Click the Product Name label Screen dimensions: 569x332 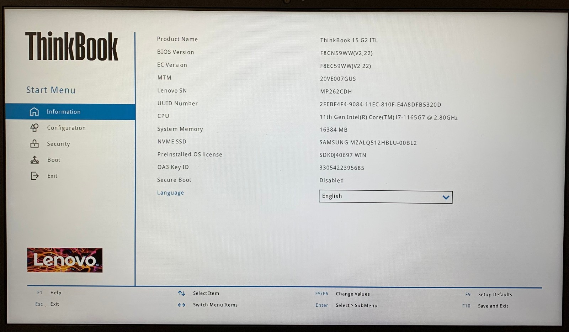point(177,39)
